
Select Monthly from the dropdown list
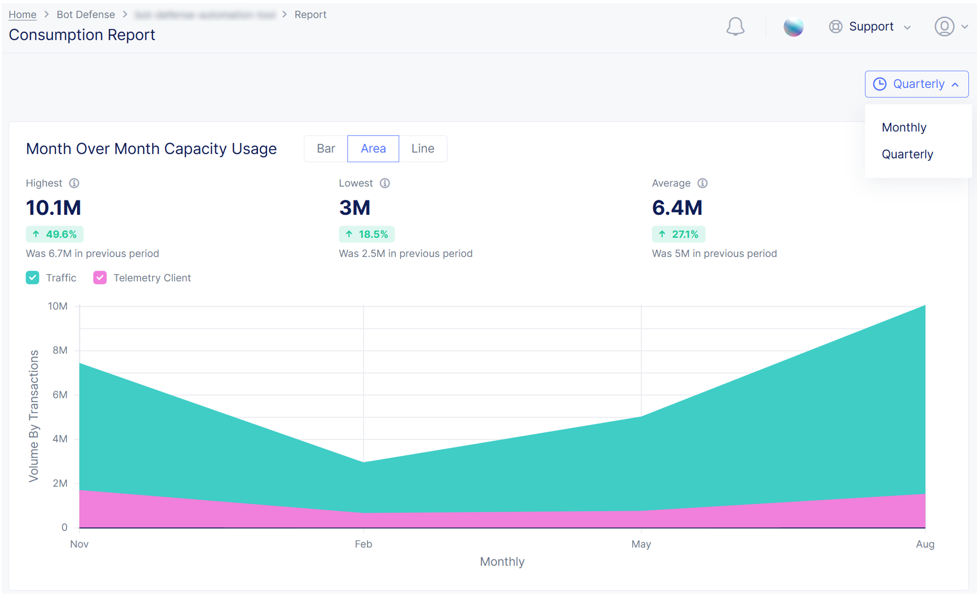click(904, 127)
